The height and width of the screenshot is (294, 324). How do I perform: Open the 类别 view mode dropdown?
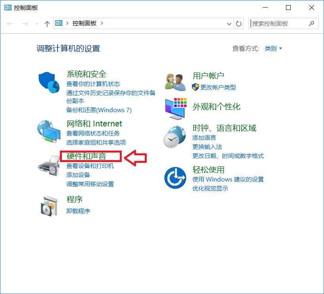(x=272, y=48)
